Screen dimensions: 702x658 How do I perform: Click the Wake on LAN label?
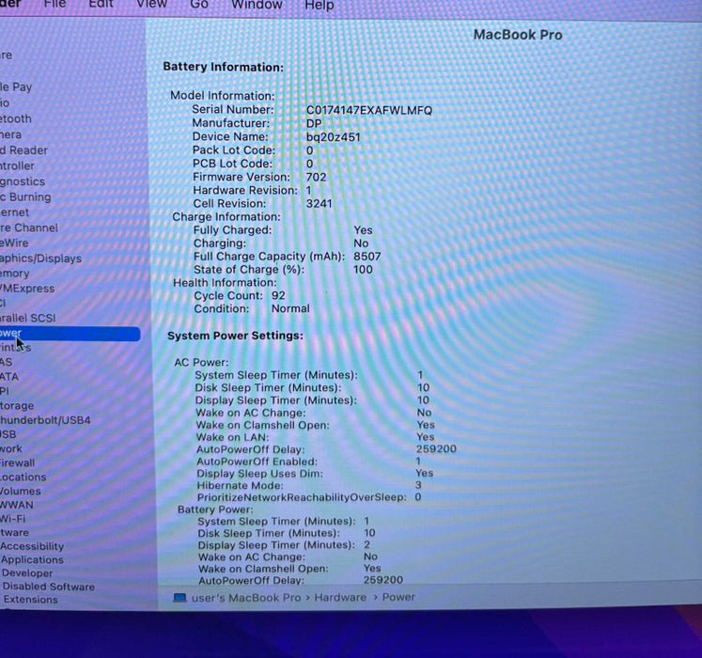point(232,437)
